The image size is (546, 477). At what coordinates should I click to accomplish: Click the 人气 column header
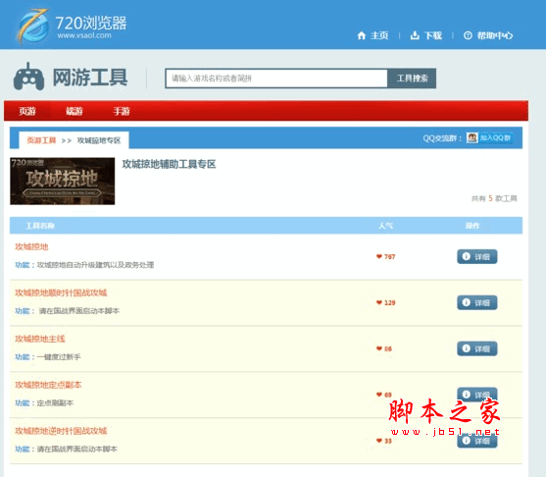click(386, 226)
